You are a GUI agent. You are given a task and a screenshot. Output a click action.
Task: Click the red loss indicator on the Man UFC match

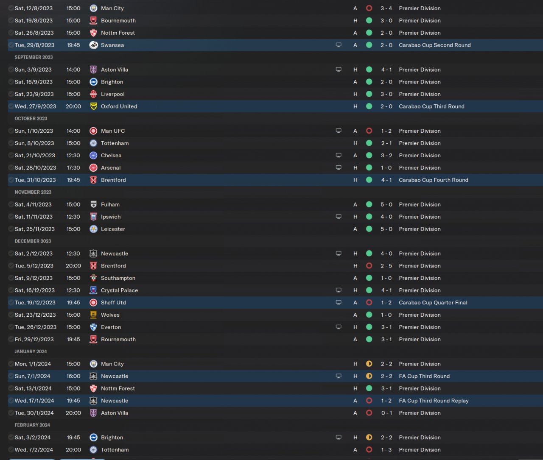(369, 131)
